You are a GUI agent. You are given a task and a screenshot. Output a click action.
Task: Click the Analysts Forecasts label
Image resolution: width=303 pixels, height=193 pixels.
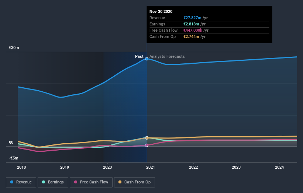pyautogui.click(x=167, y=56)
